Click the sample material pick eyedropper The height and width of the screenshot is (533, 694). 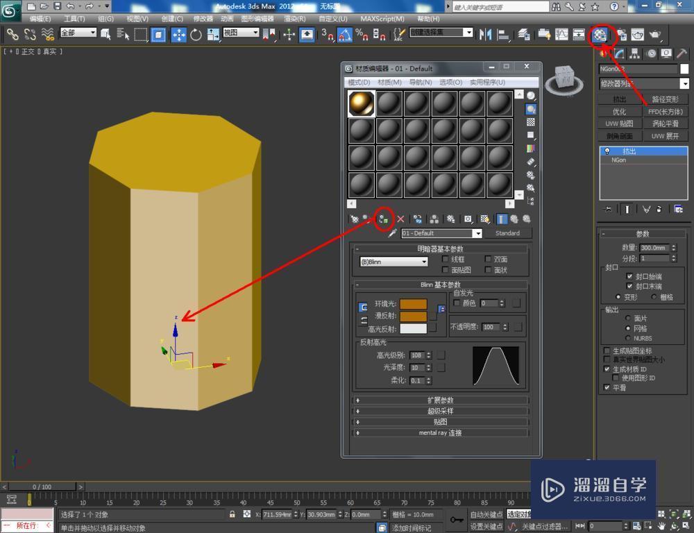[x=392, y=232]
